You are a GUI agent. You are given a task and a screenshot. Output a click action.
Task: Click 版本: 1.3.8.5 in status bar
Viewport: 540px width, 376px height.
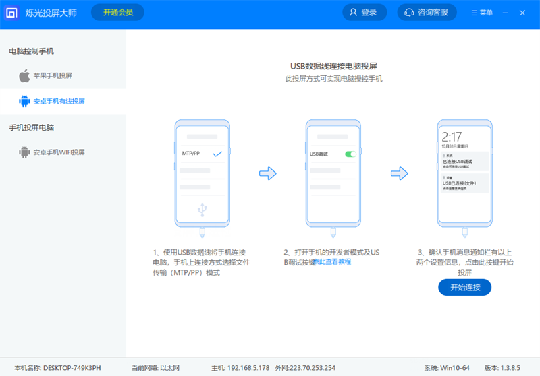pyautogui.click(x=502, y=368)
